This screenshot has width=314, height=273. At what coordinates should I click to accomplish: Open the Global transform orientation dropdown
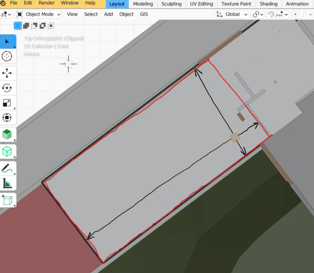click(232, 15)
